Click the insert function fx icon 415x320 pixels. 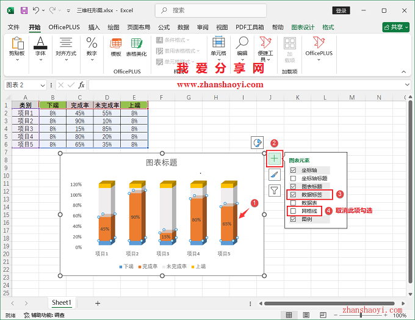point(81,85)
